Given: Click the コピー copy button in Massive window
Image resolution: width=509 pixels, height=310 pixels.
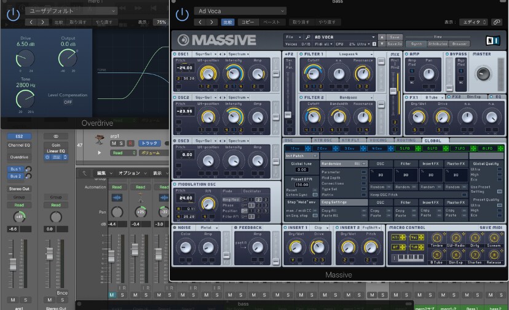Looking at the screenshot, I should pos(248,22).
